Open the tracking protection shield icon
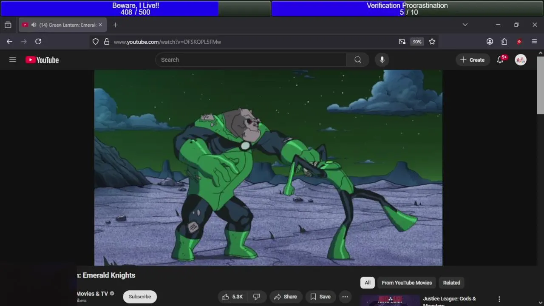Viewport: 544px width, 306px height. click(x=96, y=42)
